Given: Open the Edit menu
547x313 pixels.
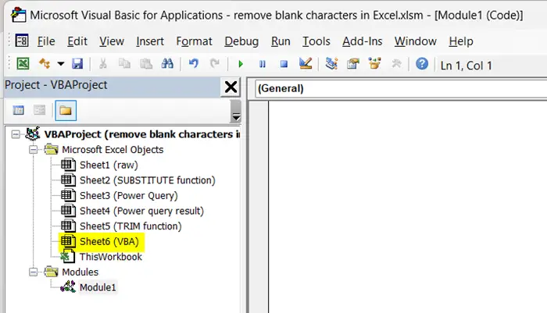Looking at the screenshot, I should (77, 41).
